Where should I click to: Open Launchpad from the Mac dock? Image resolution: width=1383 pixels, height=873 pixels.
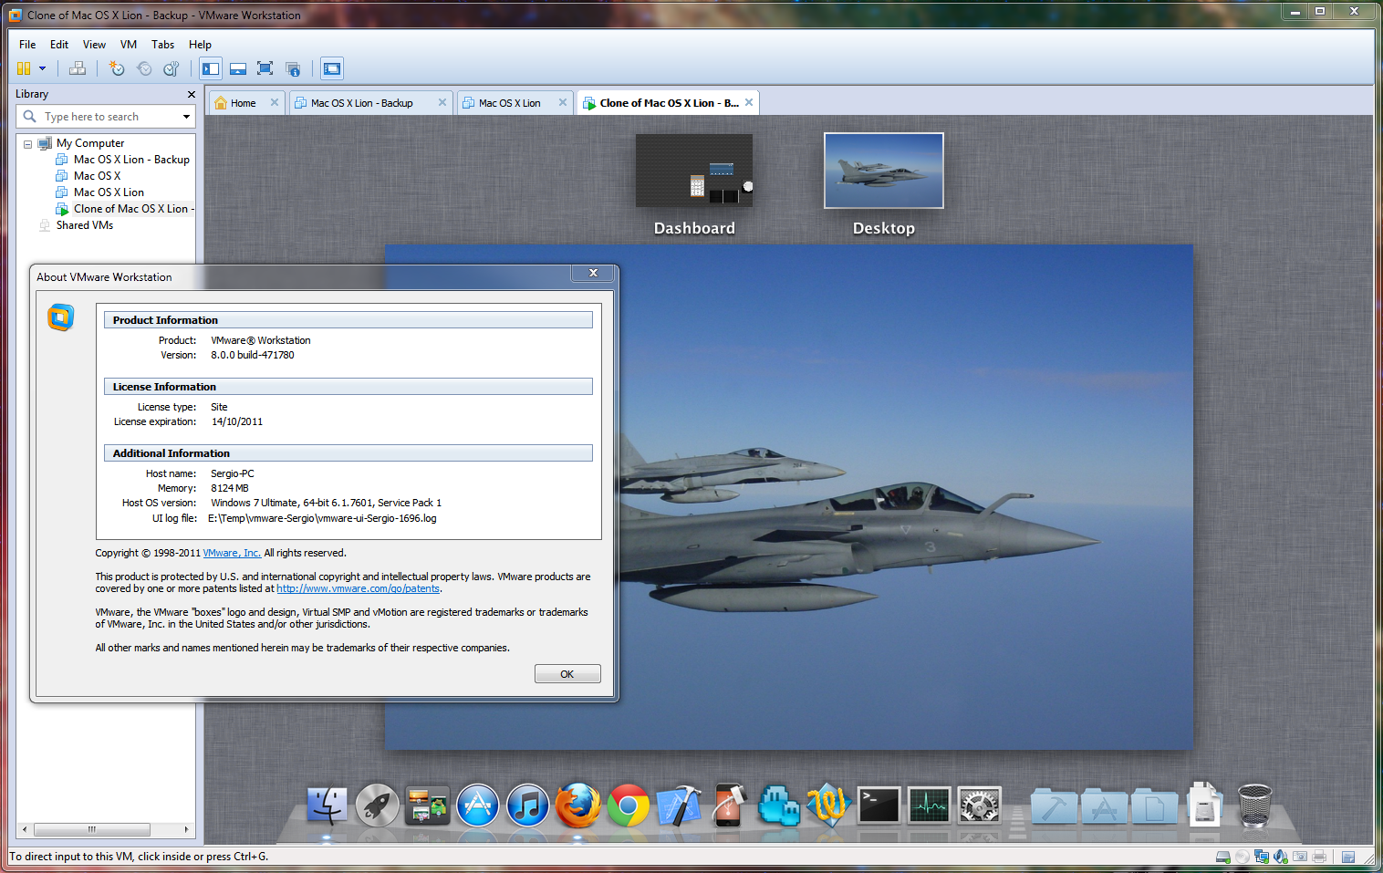pyautogui.click(x=377, y=805)
